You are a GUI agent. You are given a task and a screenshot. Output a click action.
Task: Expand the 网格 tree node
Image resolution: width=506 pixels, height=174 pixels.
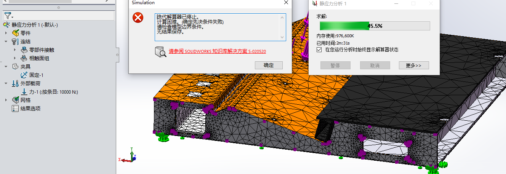tap(6, 100)
